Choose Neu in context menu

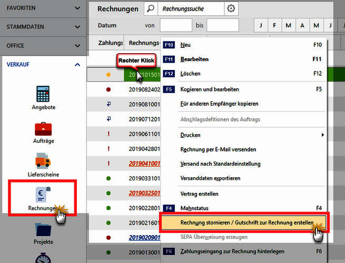(244, 45)
